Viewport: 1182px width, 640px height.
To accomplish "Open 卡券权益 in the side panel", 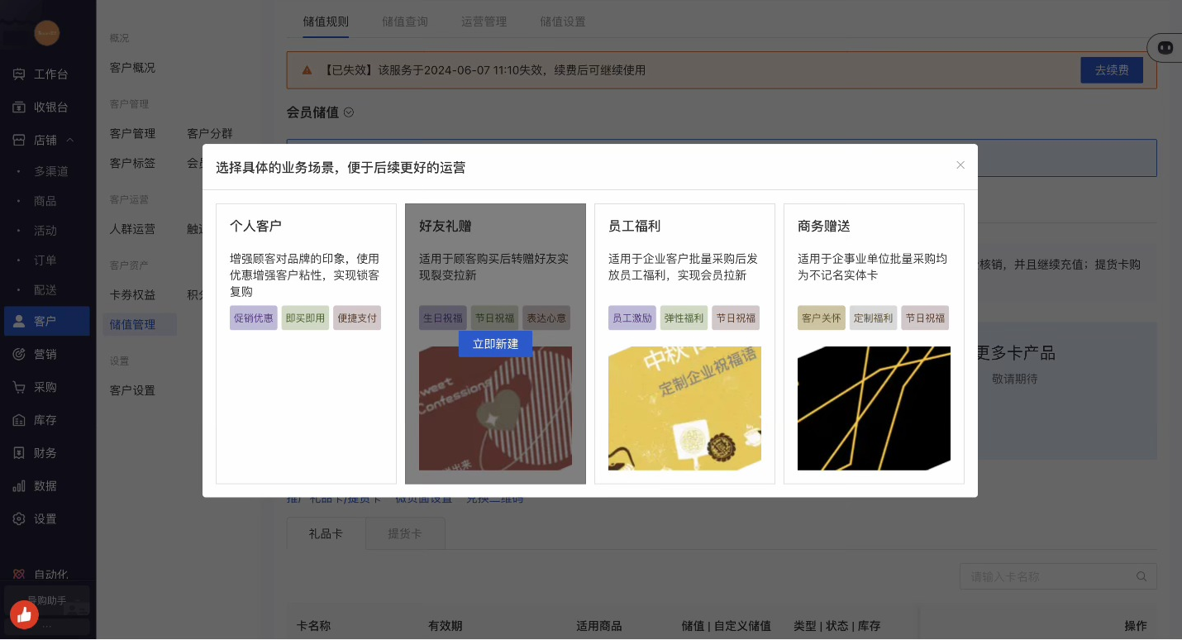I will tap(132, 295).
